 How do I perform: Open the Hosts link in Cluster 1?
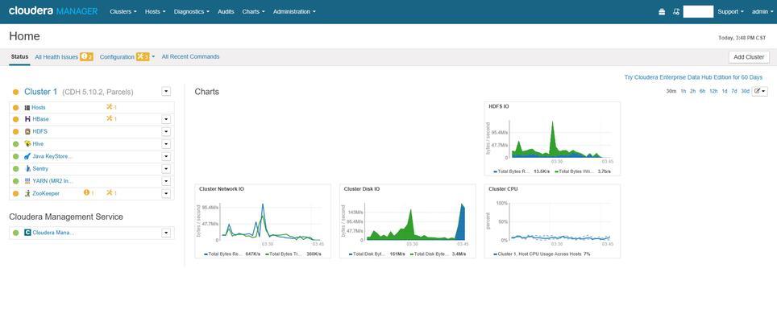[39, 107]
